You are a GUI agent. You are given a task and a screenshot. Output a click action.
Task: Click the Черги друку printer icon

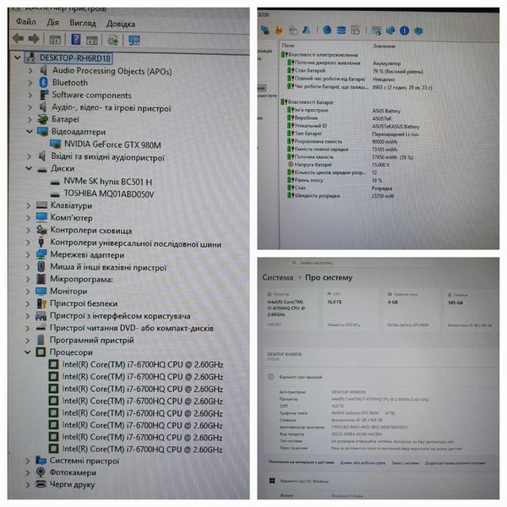41,484
